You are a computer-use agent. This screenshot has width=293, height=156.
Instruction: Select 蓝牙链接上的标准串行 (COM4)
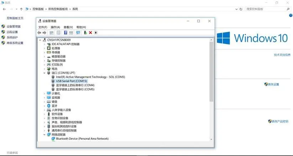(75, 85)
